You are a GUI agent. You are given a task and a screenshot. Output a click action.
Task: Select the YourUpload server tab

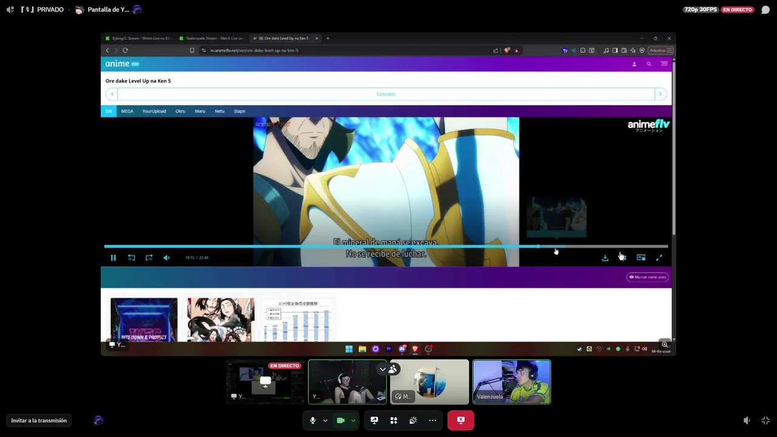pos(154,111)
